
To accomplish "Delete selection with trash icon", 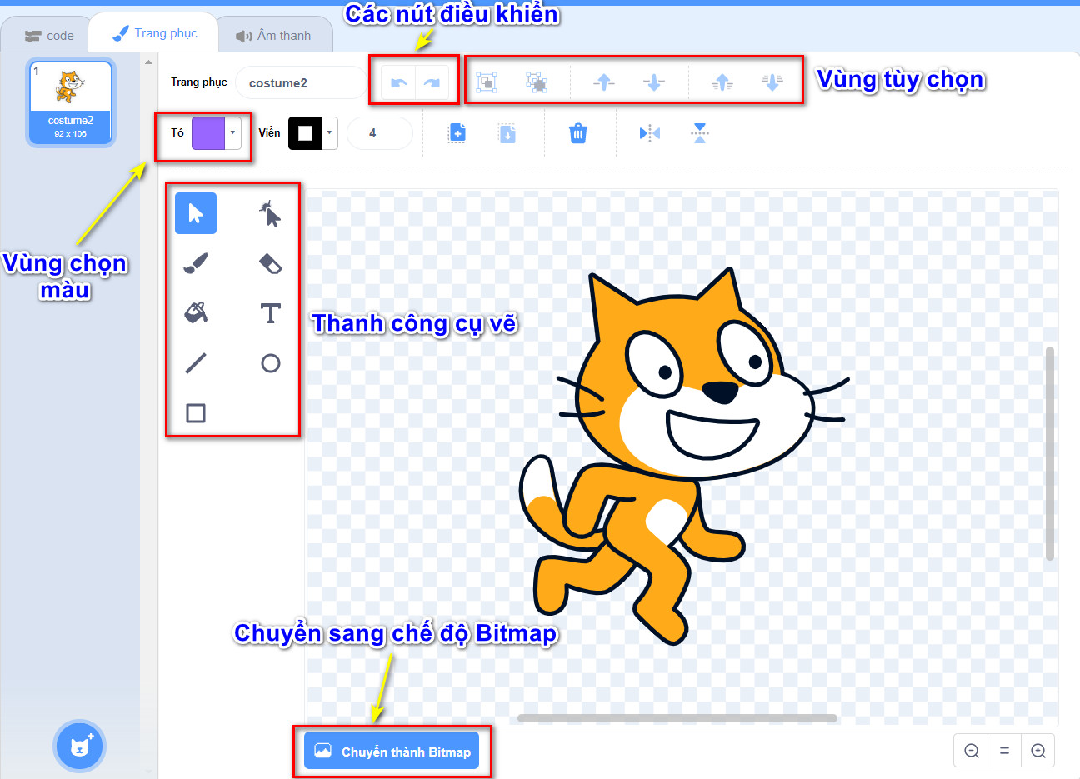I will point(578,133).
